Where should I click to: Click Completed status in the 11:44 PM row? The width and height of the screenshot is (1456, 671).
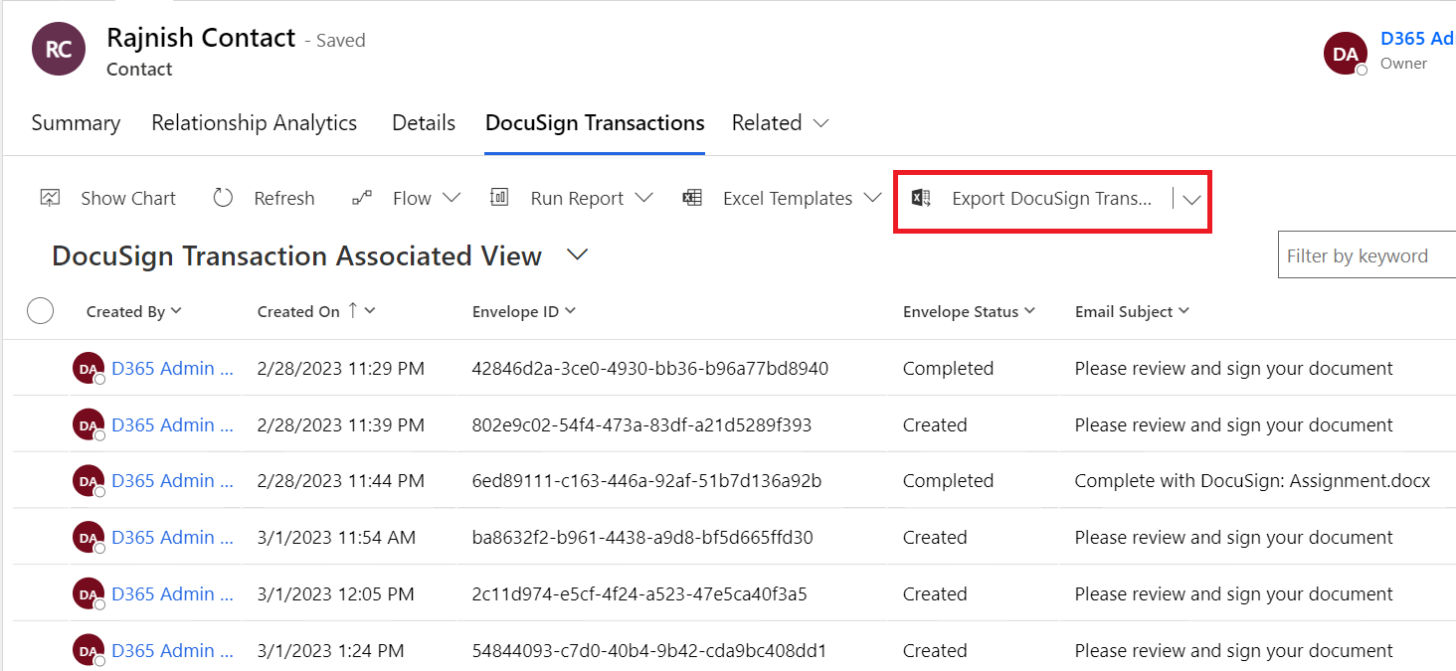point(948,481)
